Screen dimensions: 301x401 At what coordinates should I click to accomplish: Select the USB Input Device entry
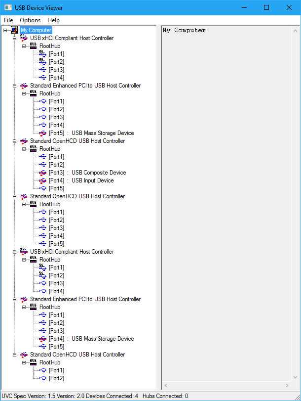point(92,180)
